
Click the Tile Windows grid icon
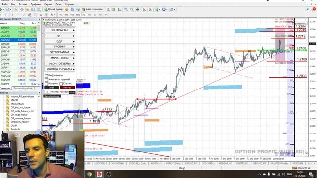point(138,9)
